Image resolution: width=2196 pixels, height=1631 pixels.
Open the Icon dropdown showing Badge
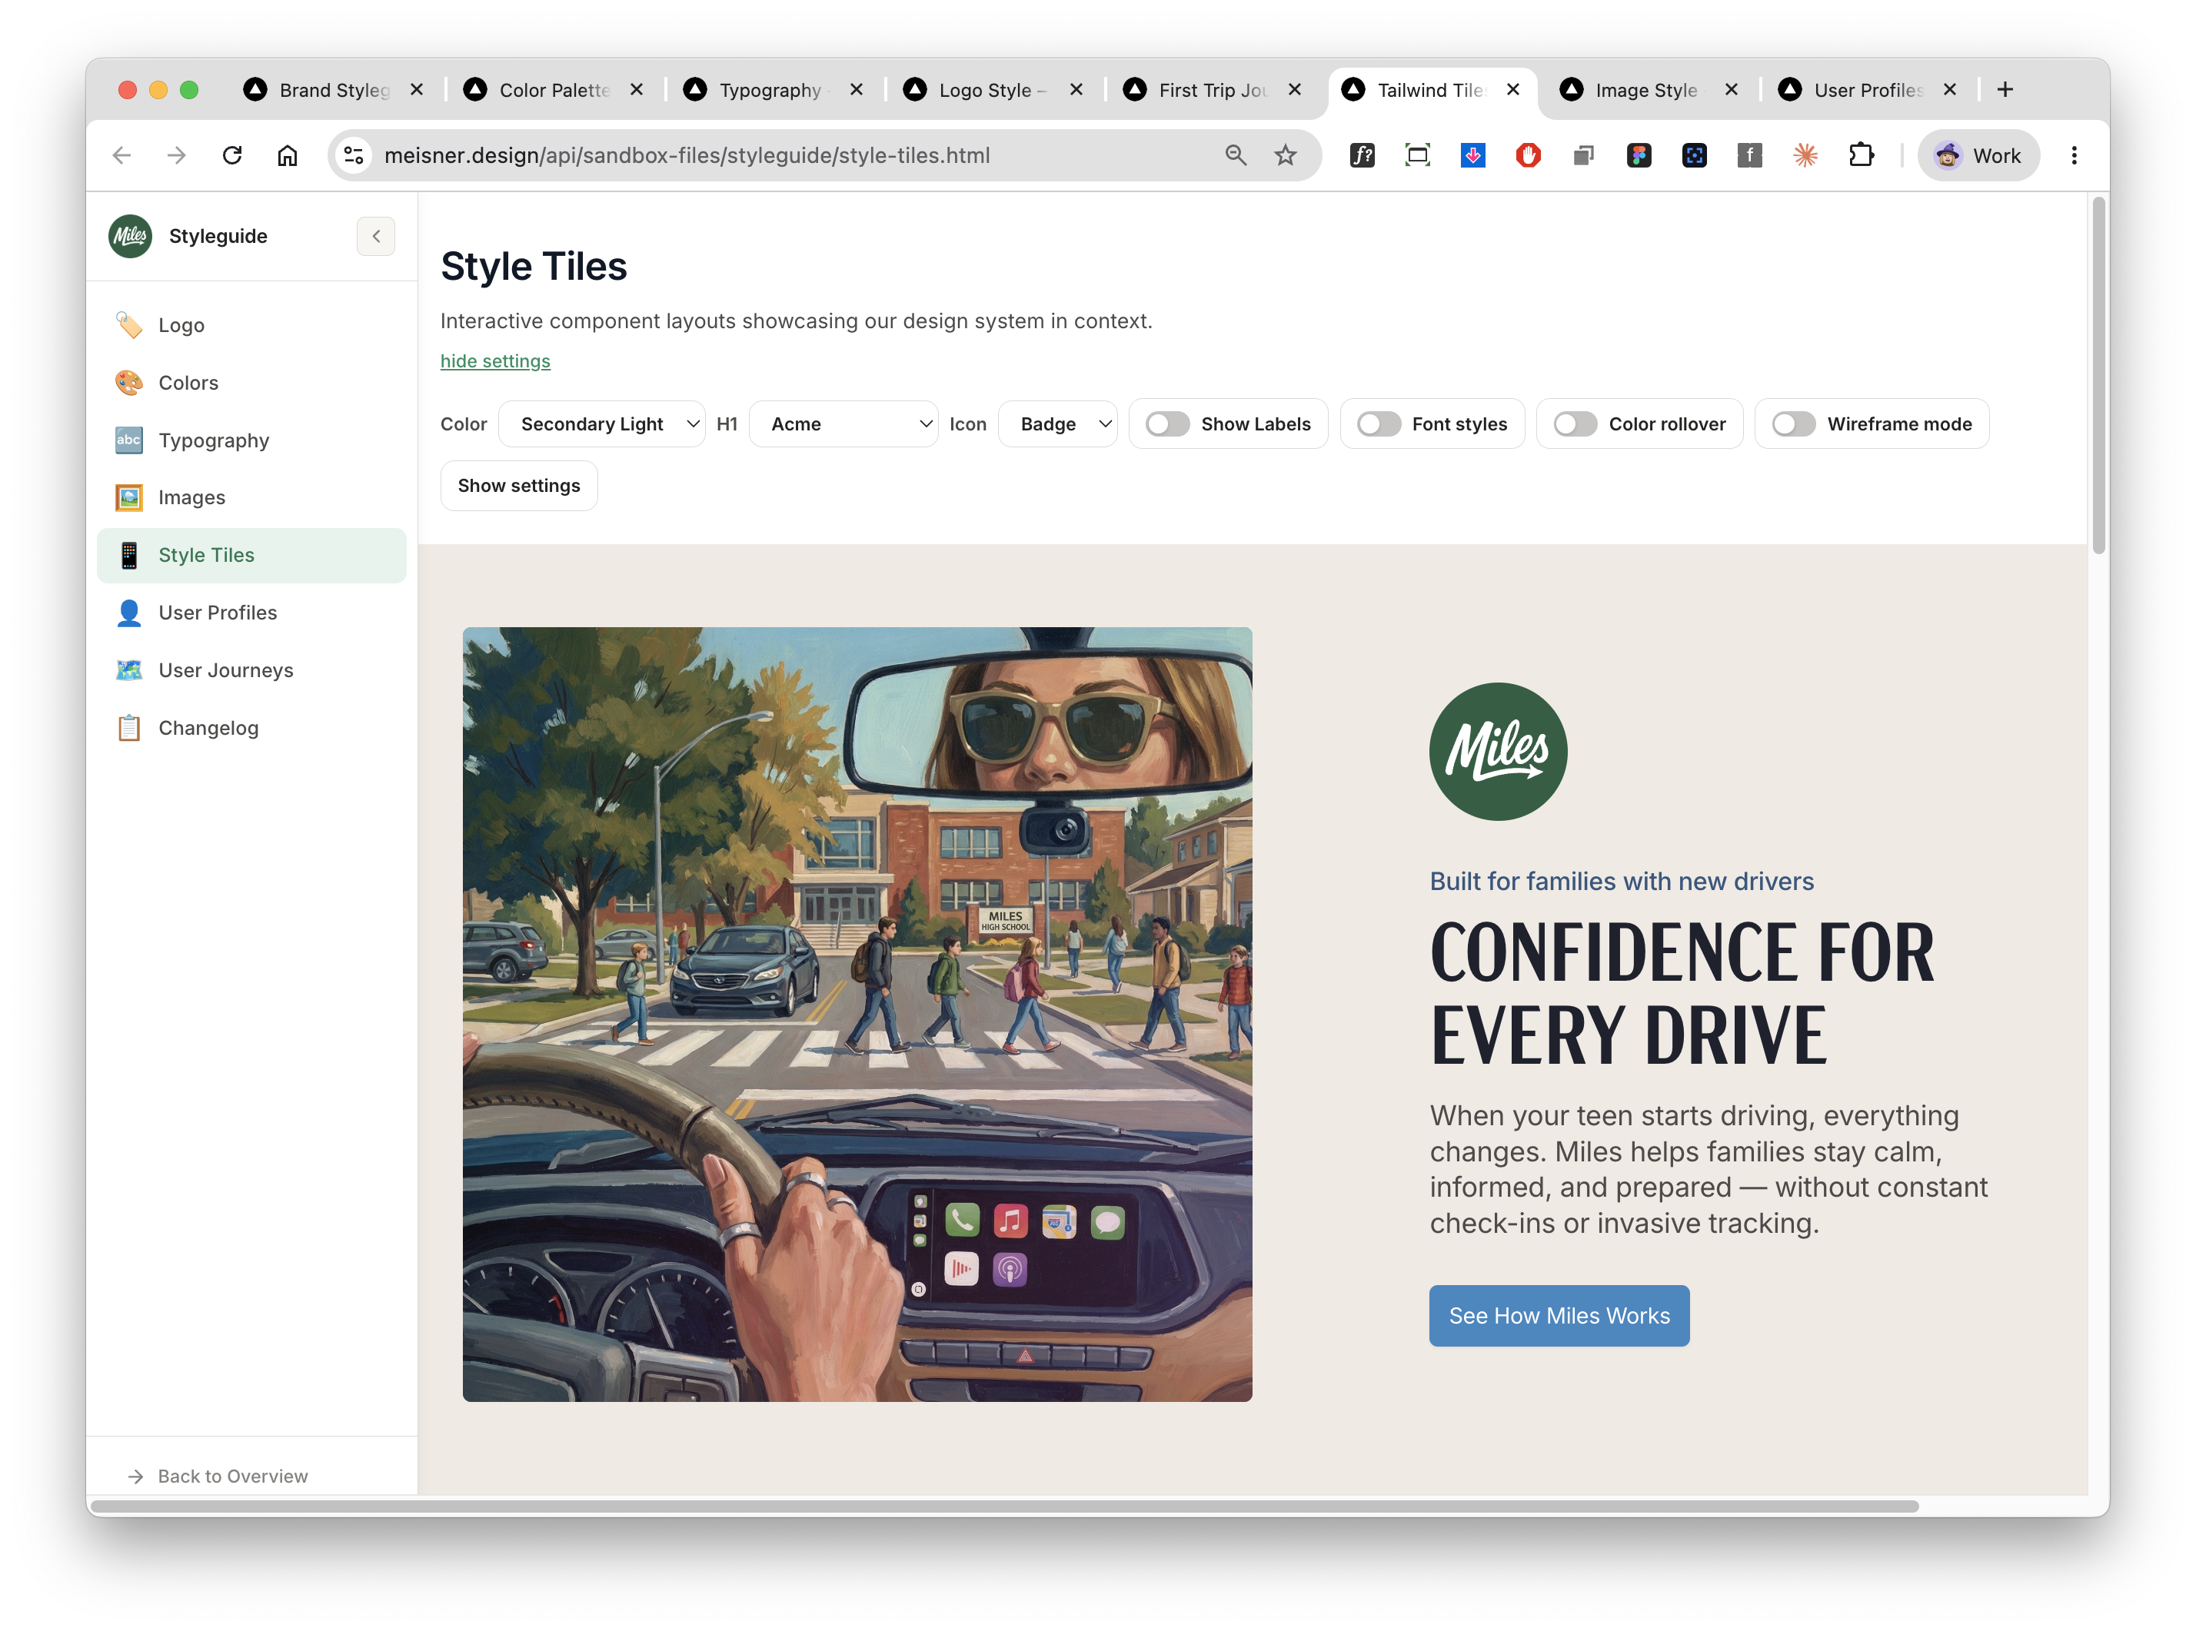1057,424
